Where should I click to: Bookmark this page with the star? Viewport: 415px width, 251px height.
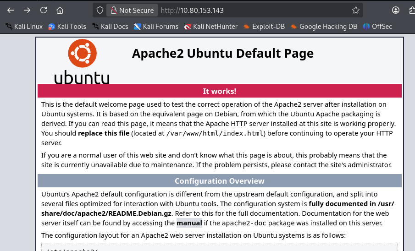[356, 11]
